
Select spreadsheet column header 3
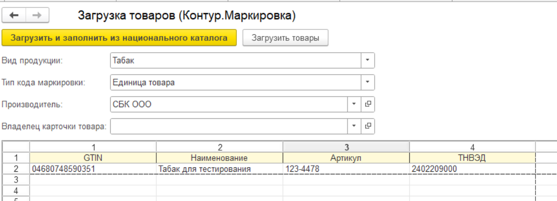(x=346, y=147)
